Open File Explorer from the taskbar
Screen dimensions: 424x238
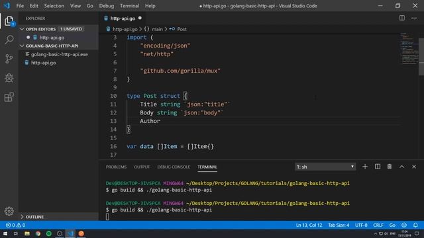pyautogui.click(x=27, y=233)
